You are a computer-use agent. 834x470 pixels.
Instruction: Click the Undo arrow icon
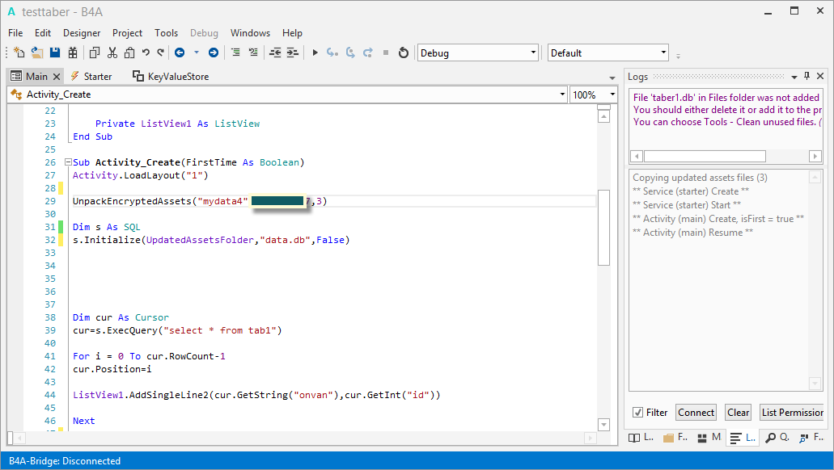(x=146, y=52)
